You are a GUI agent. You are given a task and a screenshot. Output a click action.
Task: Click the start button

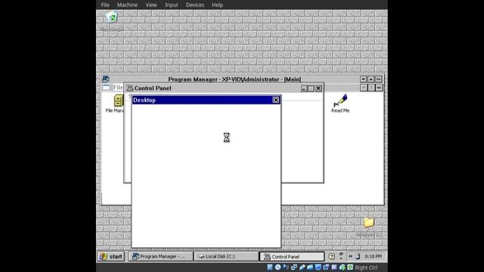[111, 256]
